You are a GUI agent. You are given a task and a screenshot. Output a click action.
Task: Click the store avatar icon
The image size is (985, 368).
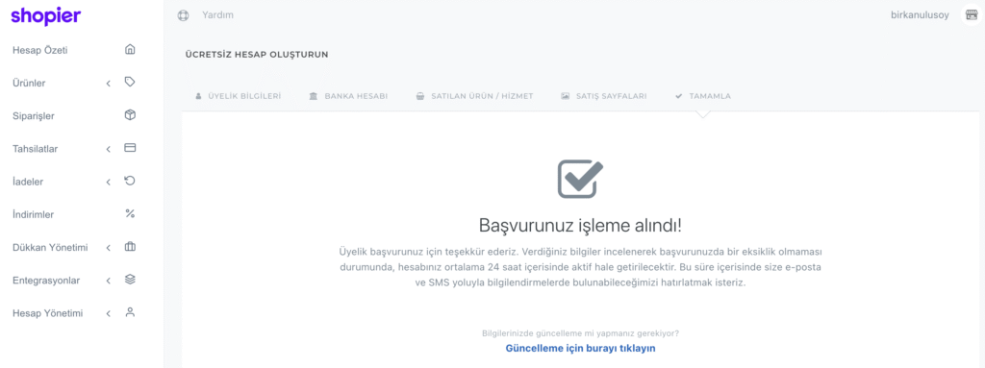click(971, 15)
